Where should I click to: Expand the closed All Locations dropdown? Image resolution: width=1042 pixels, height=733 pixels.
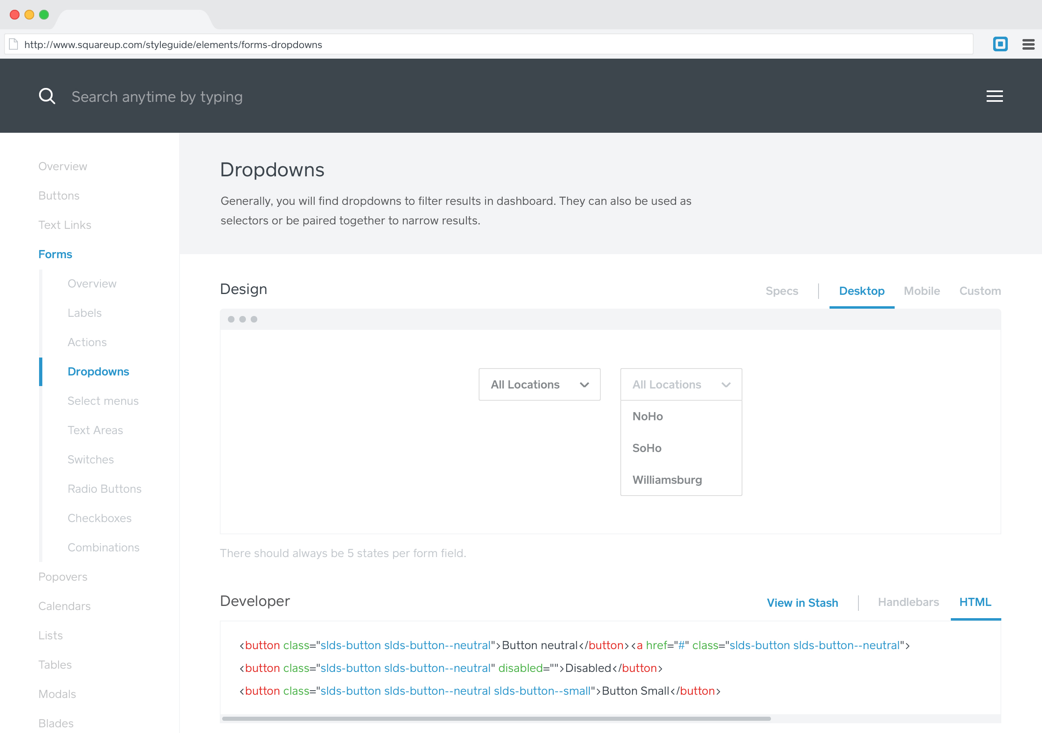pyautogui.click(x=539, y=384)
